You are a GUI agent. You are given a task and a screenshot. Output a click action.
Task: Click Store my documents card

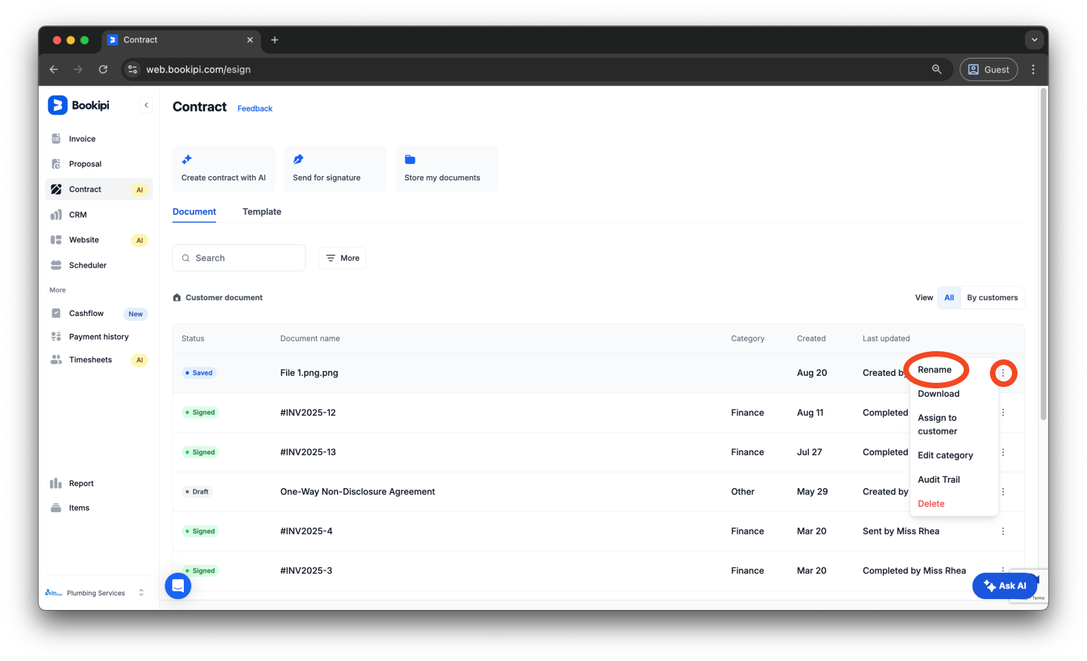point(446,168)
